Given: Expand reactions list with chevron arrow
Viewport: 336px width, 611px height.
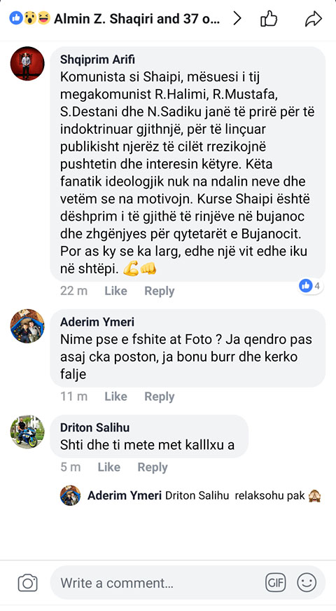Looking at the screenshot, I should click(x=237, y=19).
